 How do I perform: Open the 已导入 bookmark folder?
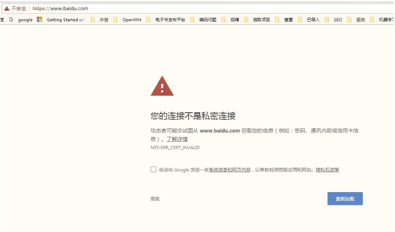click(x=309, y=20)
